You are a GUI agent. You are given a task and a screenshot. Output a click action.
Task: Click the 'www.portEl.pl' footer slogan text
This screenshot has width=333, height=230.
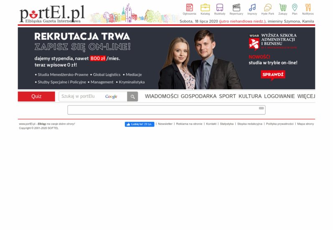(47, 124)
